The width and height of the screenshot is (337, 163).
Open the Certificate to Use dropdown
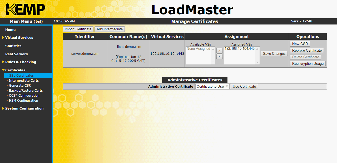(x=212, y=86)
